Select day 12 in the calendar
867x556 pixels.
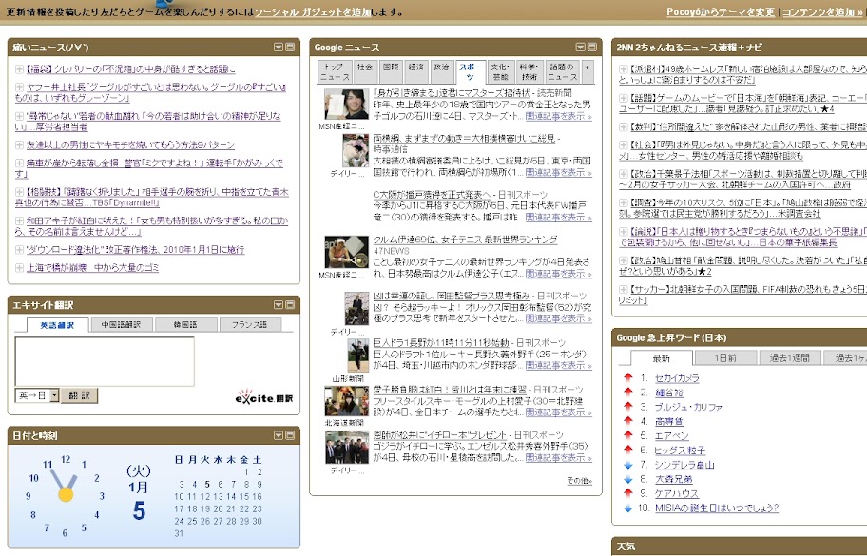click(206, 496)
